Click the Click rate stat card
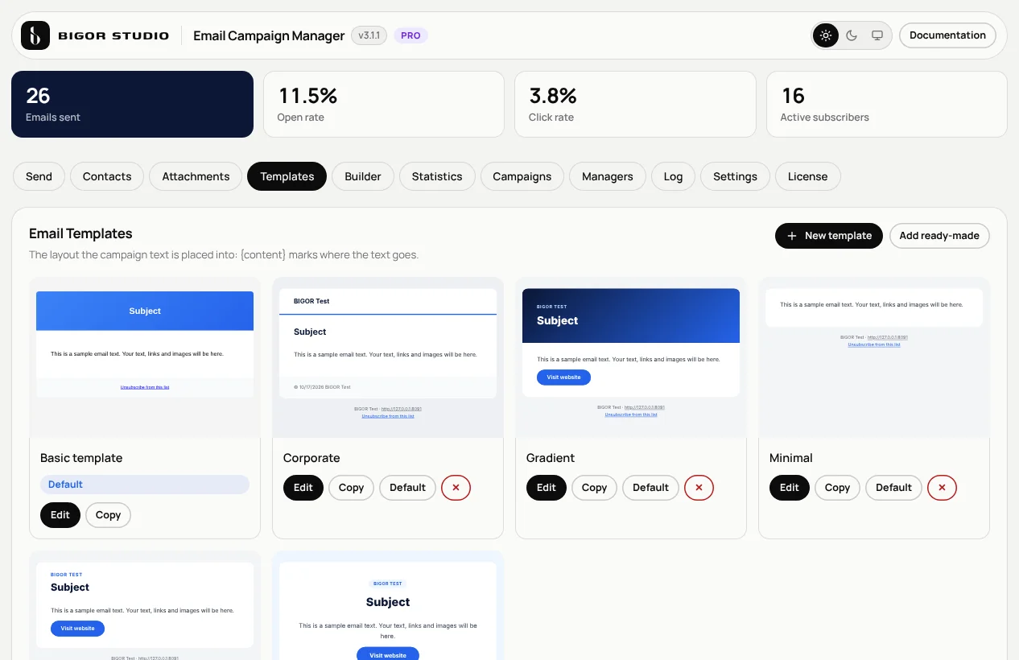 point(635,105)
